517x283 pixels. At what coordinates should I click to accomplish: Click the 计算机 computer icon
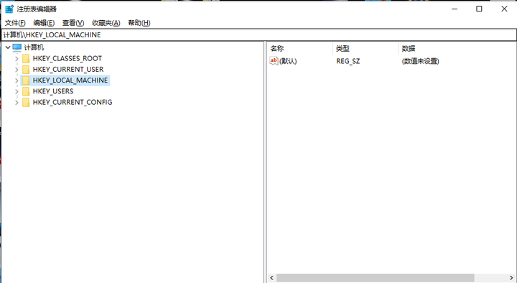[x=17, y=47]
